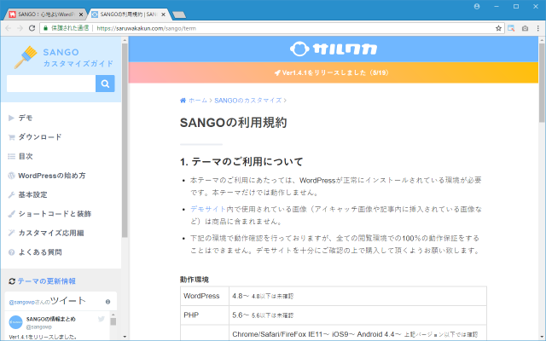546x341 pixels.
Task: Click the 動作環境 table heading
Action: (x=195, y=280)
